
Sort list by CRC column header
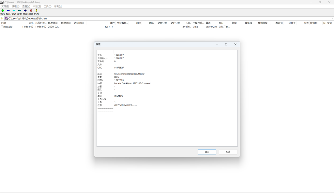tap(189, 23)
